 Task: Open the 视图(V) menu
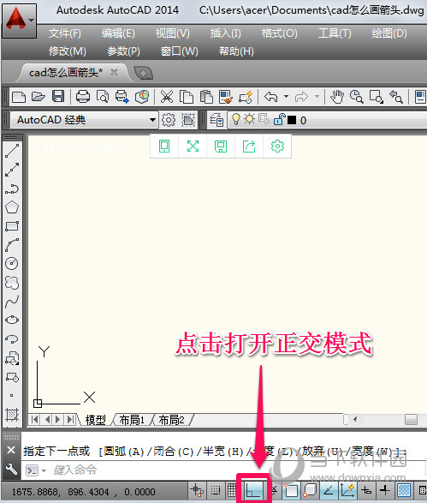[173, 33]
